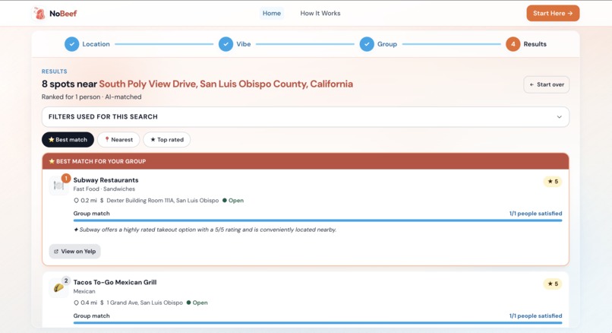612x333 pixels.
Task: Click the Subway address Dexter Building Room 111A
Action: tap(162, 201)
